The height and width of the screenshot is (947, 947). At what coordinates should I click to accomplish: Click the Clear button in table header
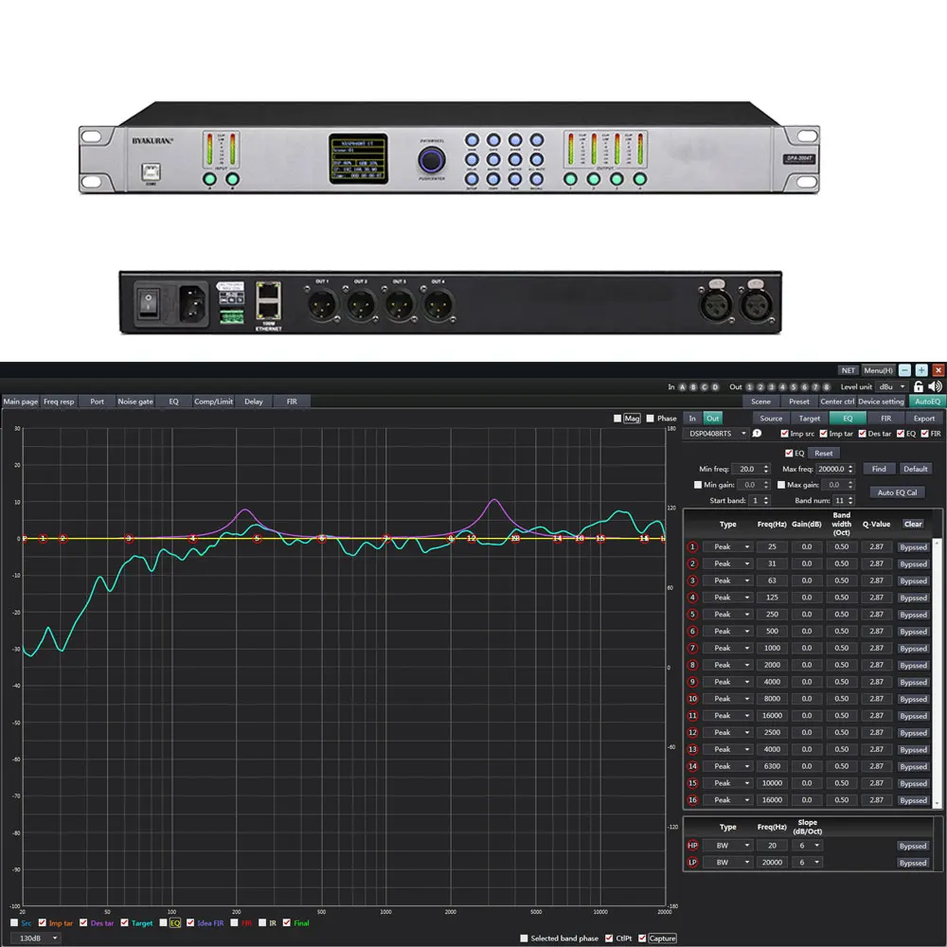[913, 525]
